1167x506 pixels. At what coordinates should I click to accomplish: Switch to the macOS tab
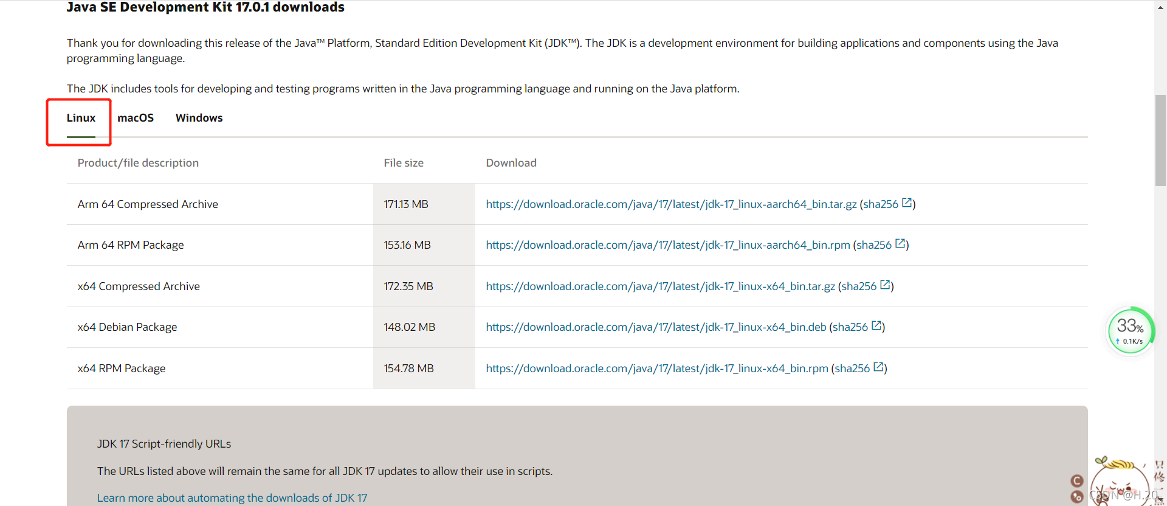pos(136,118)
